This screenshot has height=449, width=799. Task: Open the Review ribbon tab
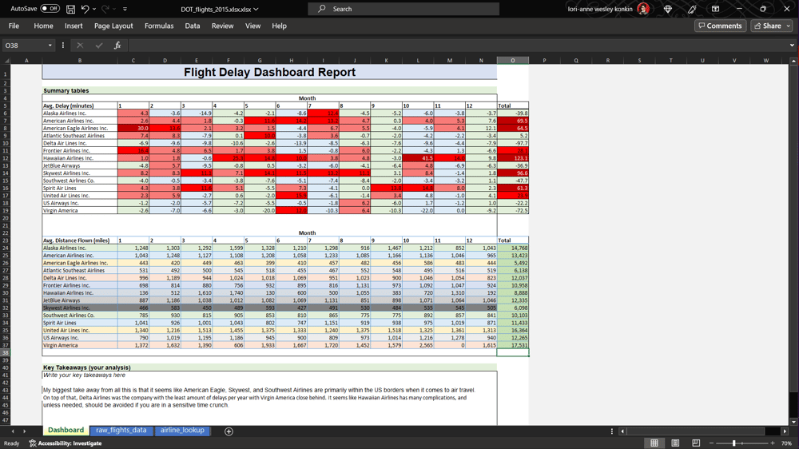(x=222, y=26)
